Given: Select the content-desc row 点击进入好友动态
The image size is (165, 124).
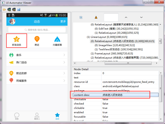Looking at the screenshot, I should [x=115, y=95].
